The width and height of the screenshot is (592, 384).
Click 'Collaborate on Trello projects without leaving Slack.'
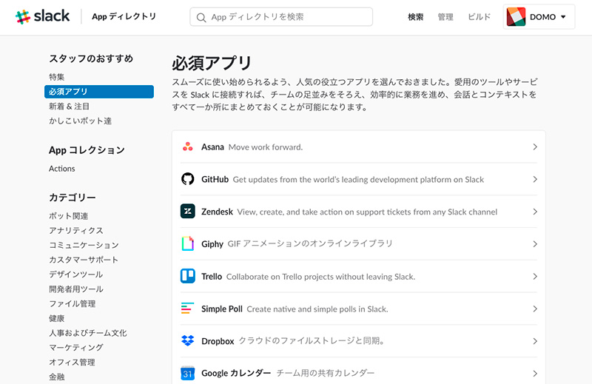point(320,277)
